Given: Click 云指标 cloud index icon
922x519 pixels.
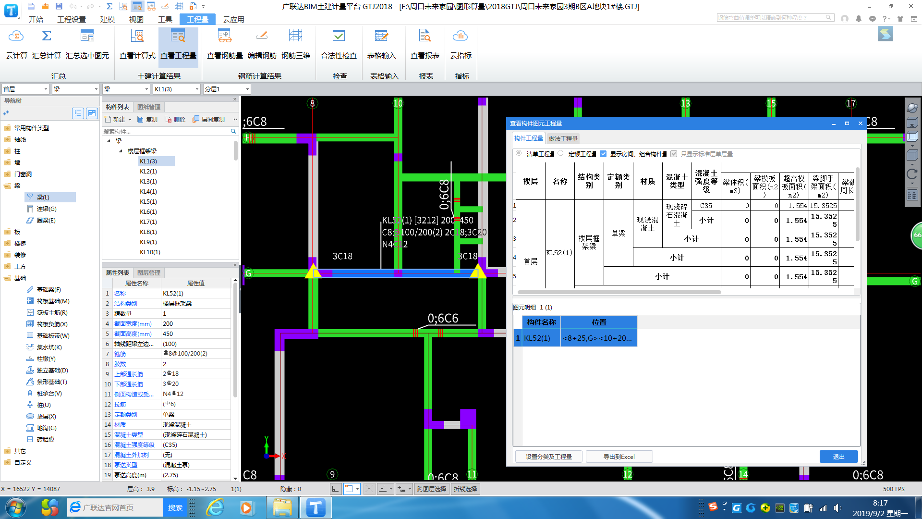Looking at the screenshot, I should pyautogui.click(x=461, y=44).
